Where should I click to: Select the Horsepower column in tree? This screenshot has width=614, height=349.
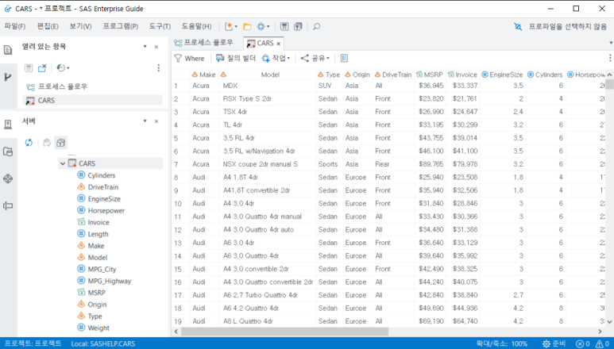(106, 211)
